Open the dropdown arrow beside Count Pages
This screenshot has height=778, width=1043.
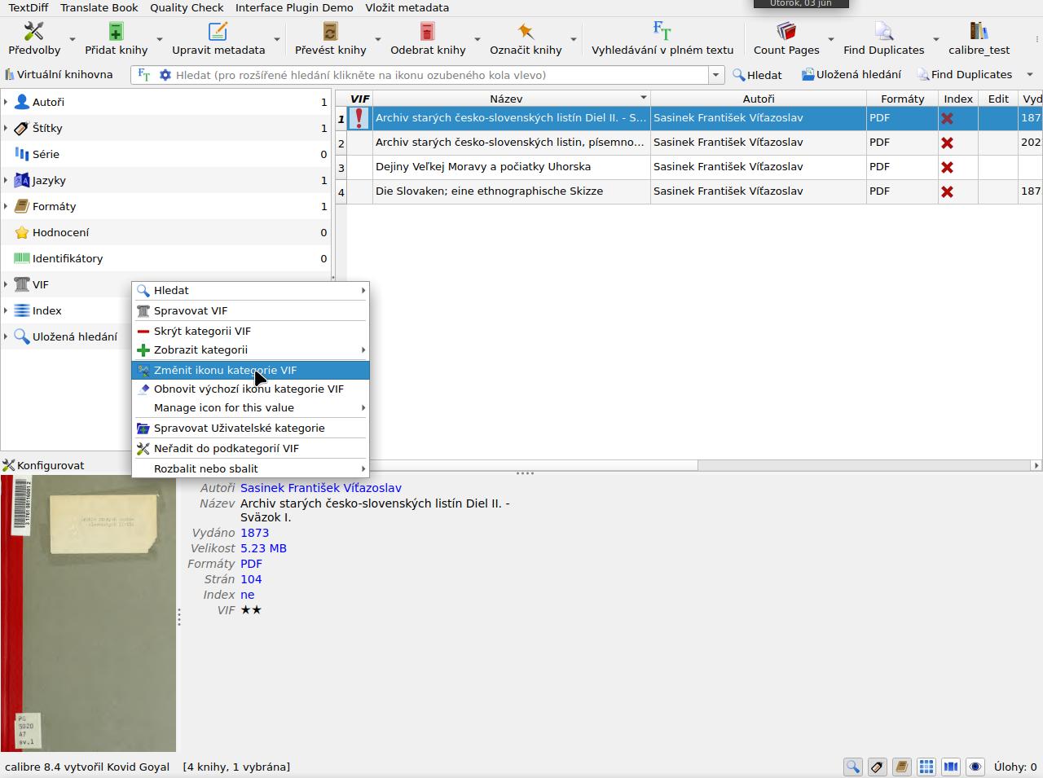pos(830,39)
